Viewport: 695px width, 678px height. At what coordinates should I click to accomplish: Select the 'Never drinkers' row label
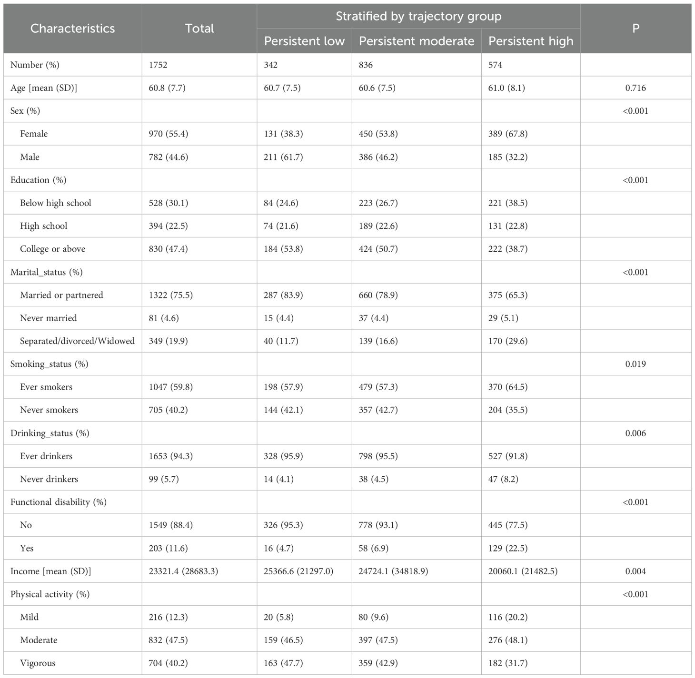click(49, 479)
